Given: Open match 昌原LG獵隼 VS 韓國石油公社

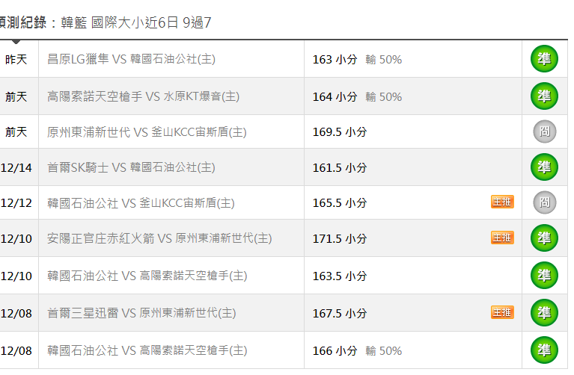Looking at the screenshot, I should pos(131,59).
